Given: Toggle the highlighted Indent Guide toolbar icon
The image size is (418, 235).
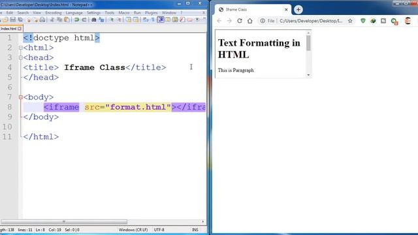Looking at the screenshot, I should pos(161,20).
